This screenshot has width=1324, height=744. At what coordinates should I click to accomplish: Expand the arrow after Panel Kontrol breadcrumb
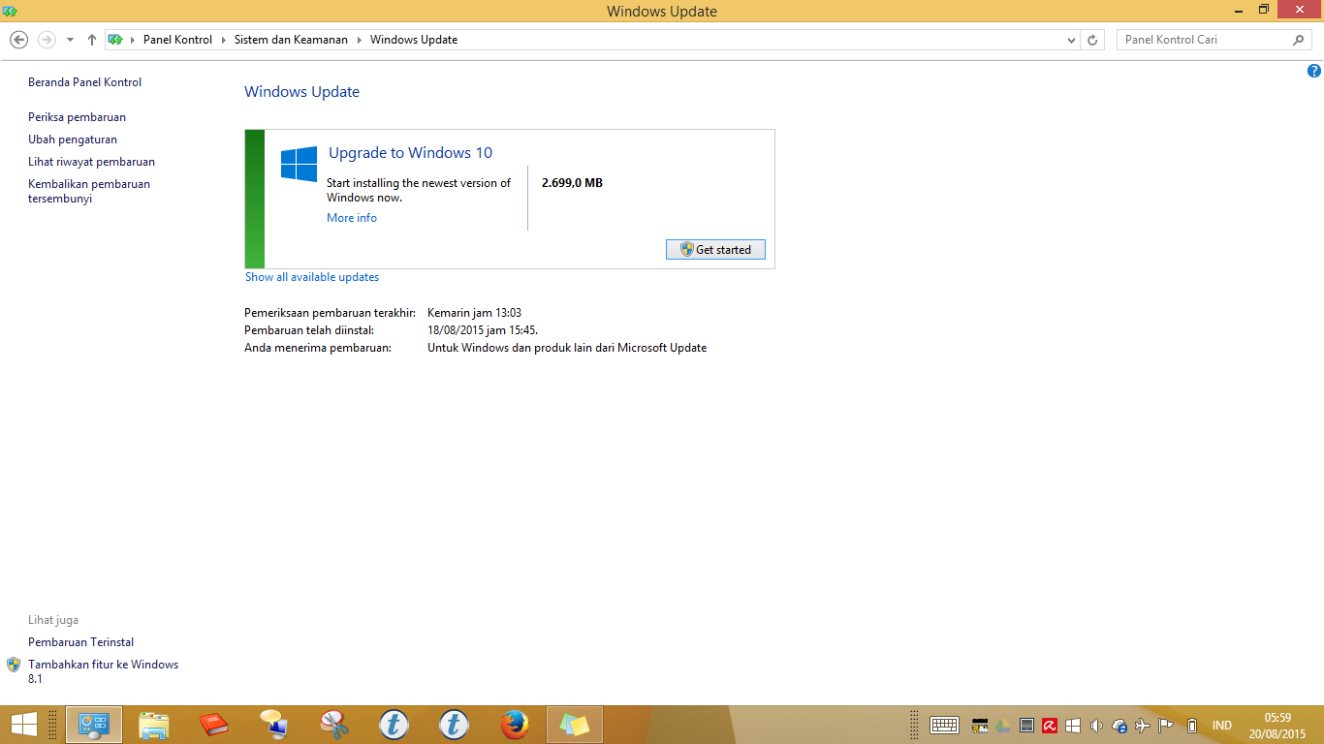[x=223, y=40]
